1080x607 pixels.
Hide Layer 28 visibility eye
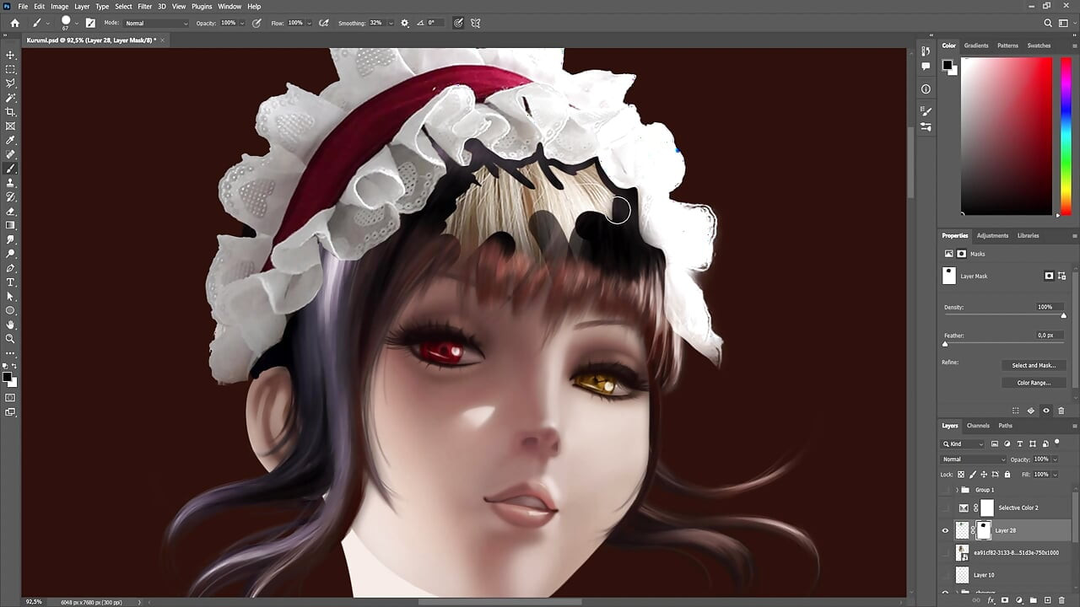click(x=945, y=530)
